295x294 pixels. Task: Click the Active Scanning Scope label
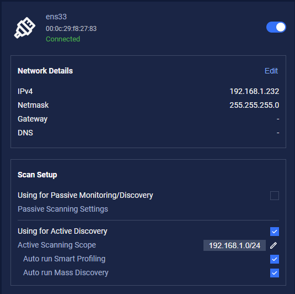point(57,245)
